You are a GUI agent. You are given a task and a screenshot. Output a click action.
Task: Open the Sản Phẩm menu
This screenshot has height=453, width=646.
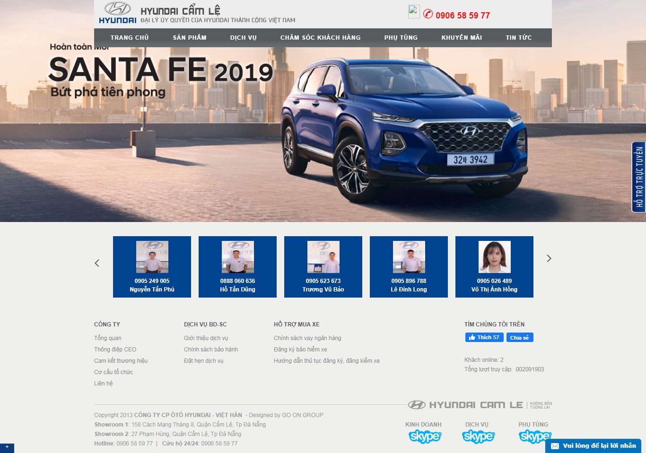tap(190, 37)
